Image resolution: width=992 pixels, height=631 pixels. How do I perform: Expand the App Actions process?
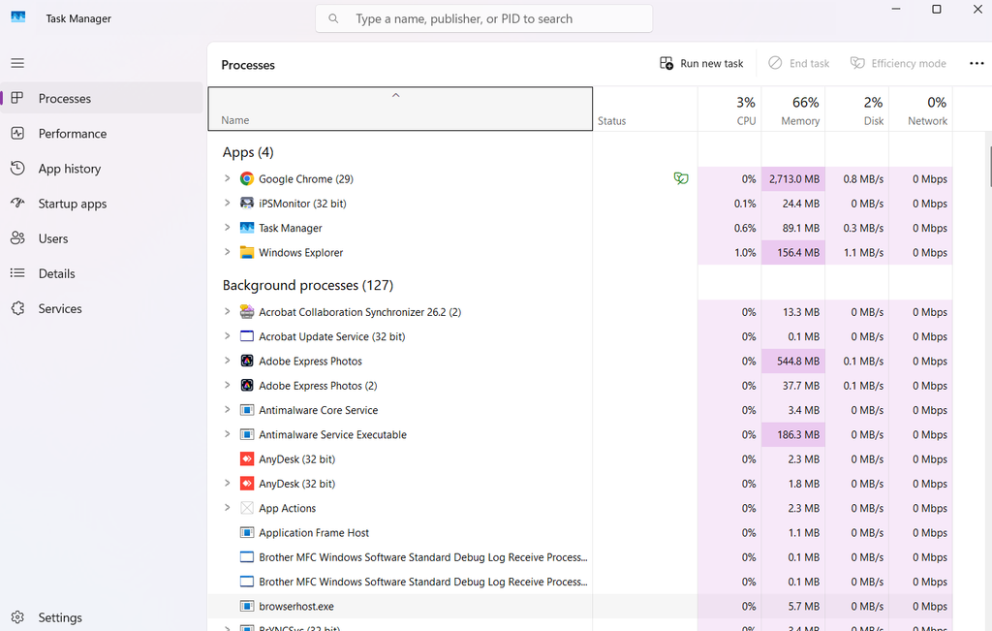point(227,508)
